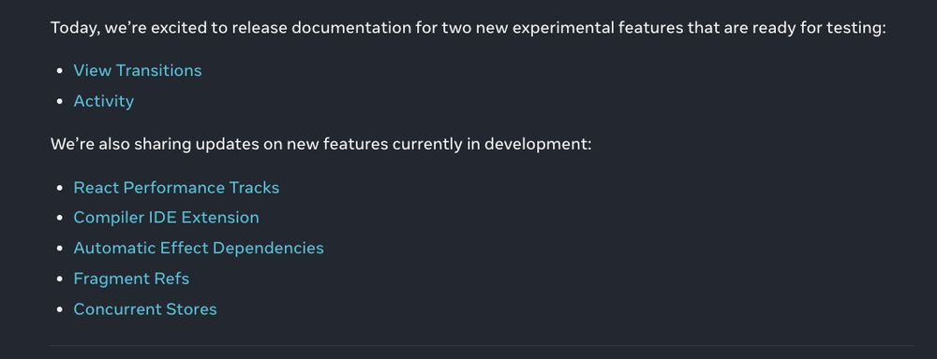Image resolution: width=937 pixels, height=359 pixels.
Task: Follow the Fragment Refs link
Action: click(x=131, y=279)
